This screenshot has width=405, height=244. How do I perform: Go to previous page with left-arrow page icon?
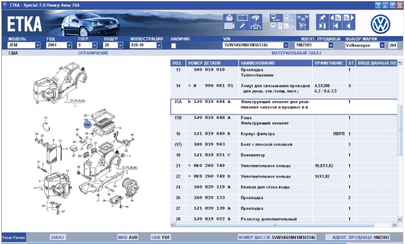(x=335, y=18)
